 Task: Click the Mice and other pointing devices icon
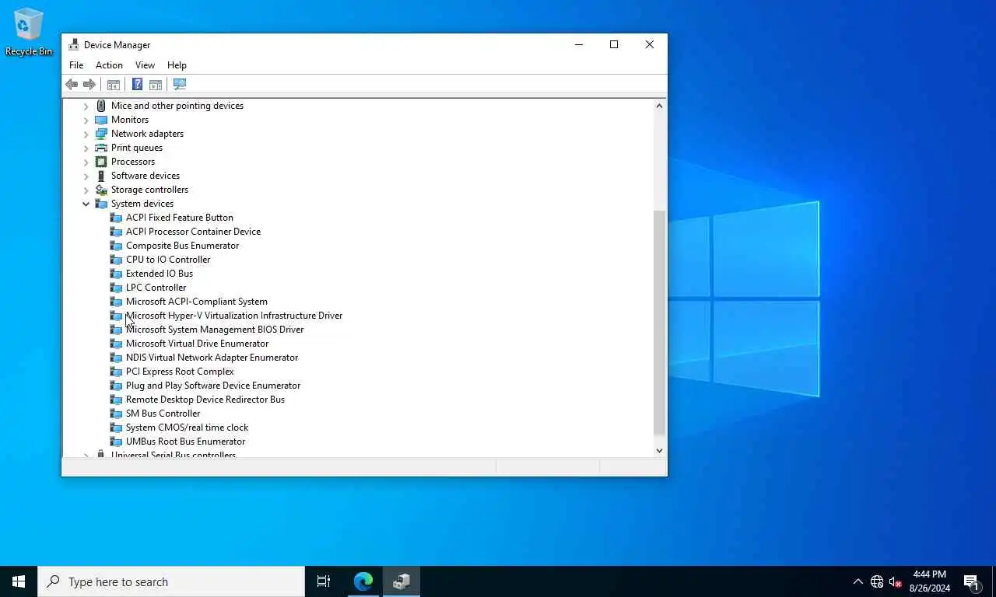(x=101, y=106)
